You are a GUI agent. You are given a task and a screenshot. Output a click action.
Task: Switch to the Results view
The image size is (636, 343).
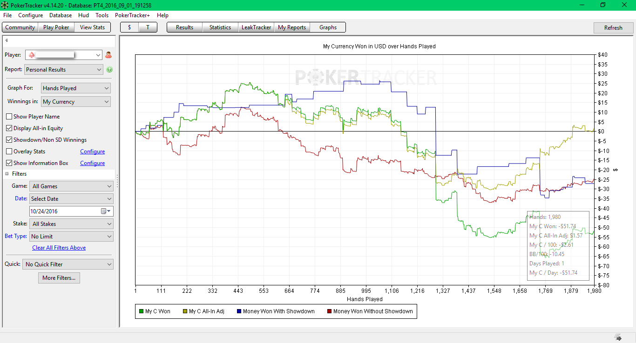[x=185, y=27]
